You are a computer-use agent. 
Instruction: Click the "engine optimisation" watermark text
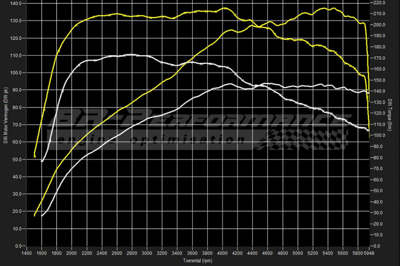click(x=152, y=140)
